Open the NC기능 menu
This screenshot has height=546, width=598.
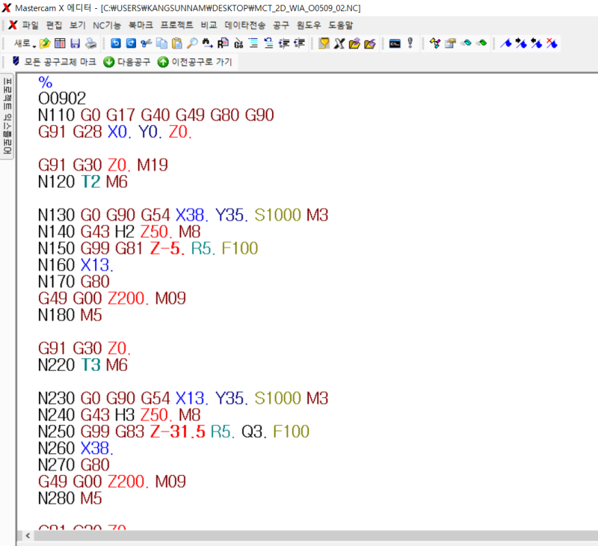(x=107, y=25)
